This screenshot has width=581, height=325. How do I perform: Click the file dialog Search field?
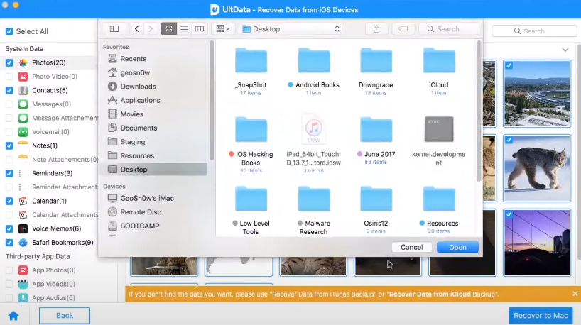coord(447,29)
